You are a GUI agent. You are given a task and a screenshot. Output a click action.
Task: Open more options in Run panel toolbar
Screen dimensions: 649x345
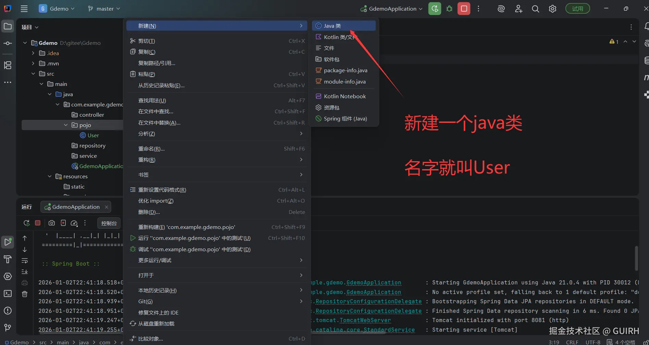pos(85,223)
